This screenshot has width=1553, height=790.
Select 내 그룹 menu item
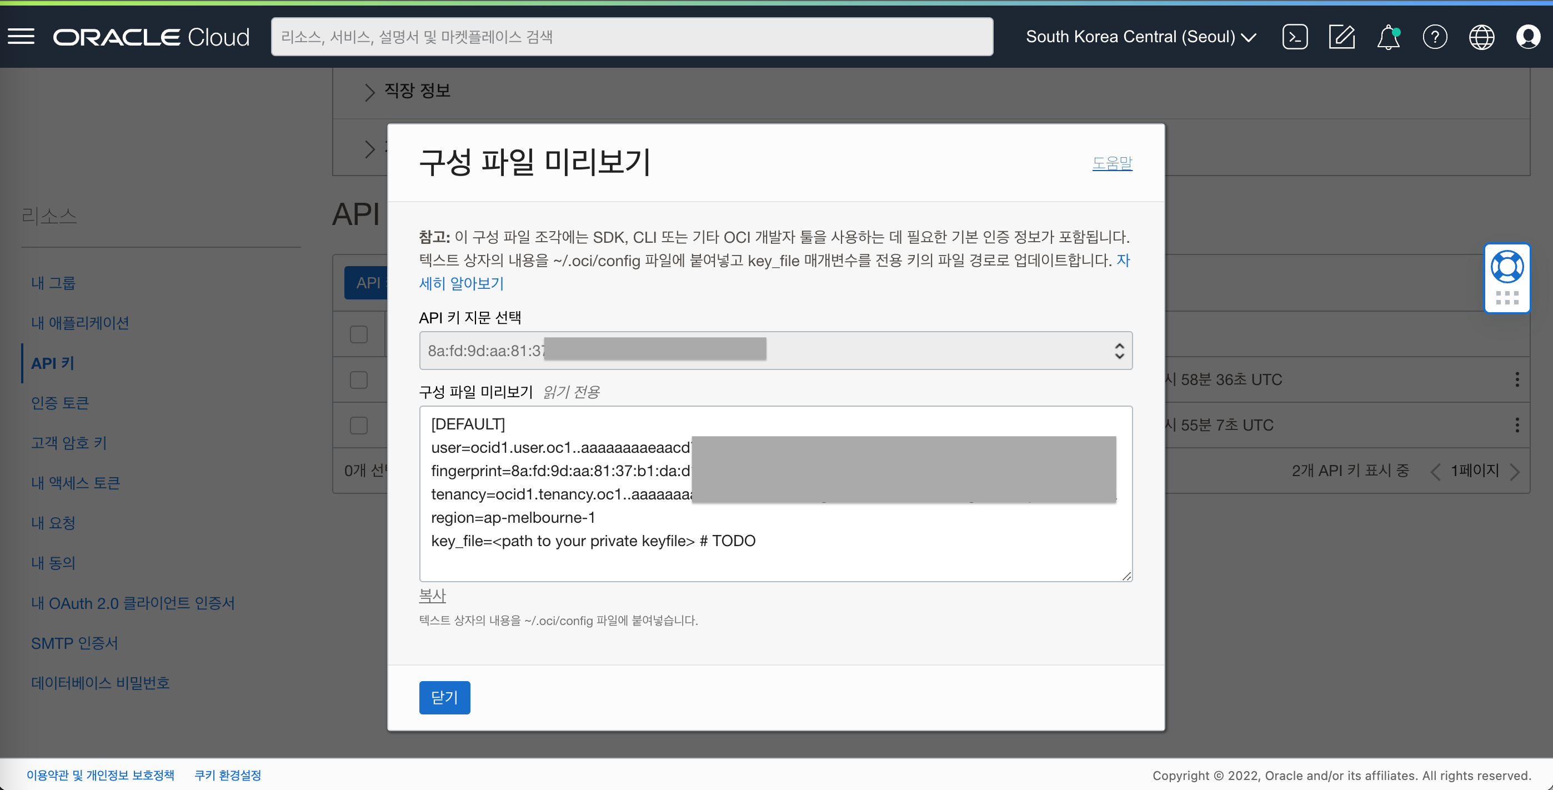(x=53, y=282)
